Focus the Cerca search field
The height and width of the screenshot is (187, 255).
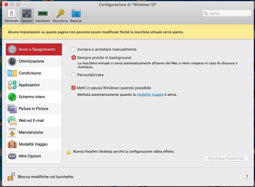pyautogui.click(x=227, y=13)
